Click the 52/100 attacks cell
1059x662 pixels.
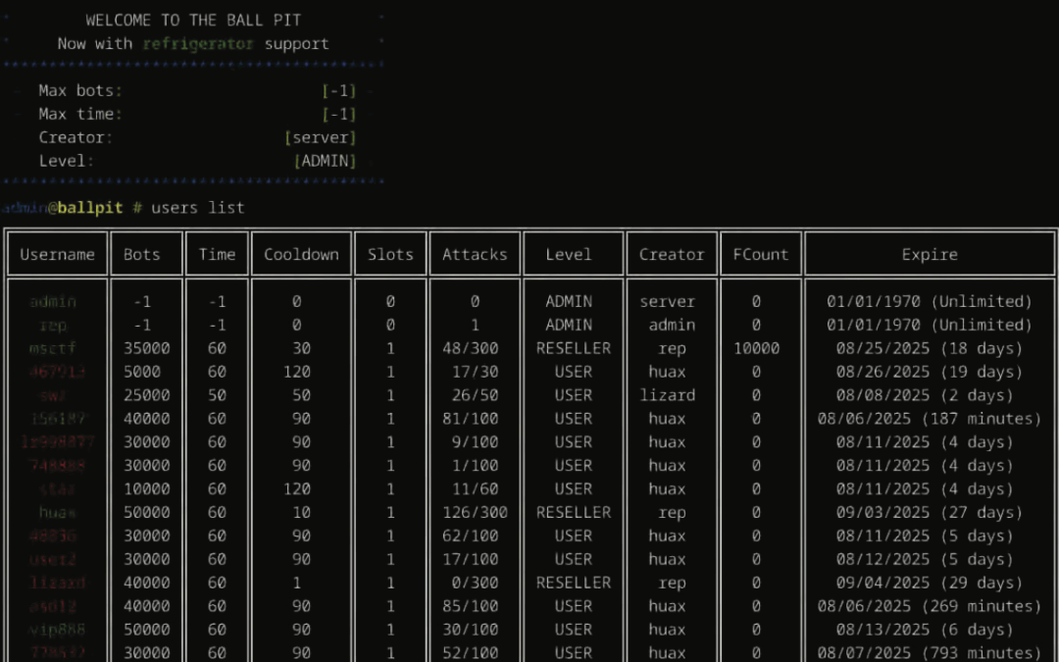[471, 653]
